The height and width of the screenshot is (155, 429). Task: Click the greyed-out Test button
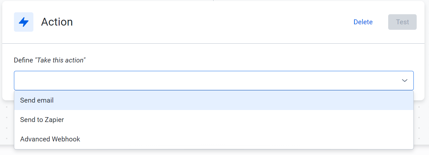pos(402,22)
